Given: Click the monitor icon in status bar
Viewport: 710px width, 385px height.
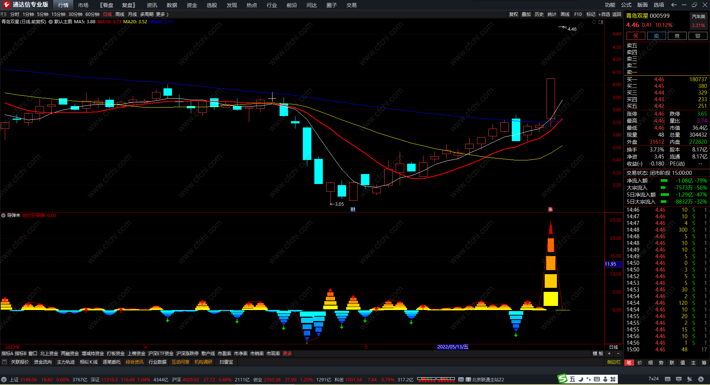Looking at the screenshot, I should 679,379.
